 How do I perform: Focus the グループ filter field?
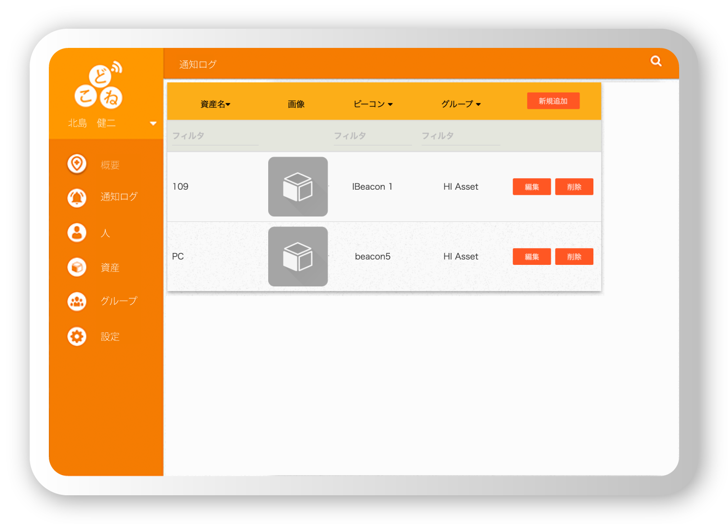(461, 136)
